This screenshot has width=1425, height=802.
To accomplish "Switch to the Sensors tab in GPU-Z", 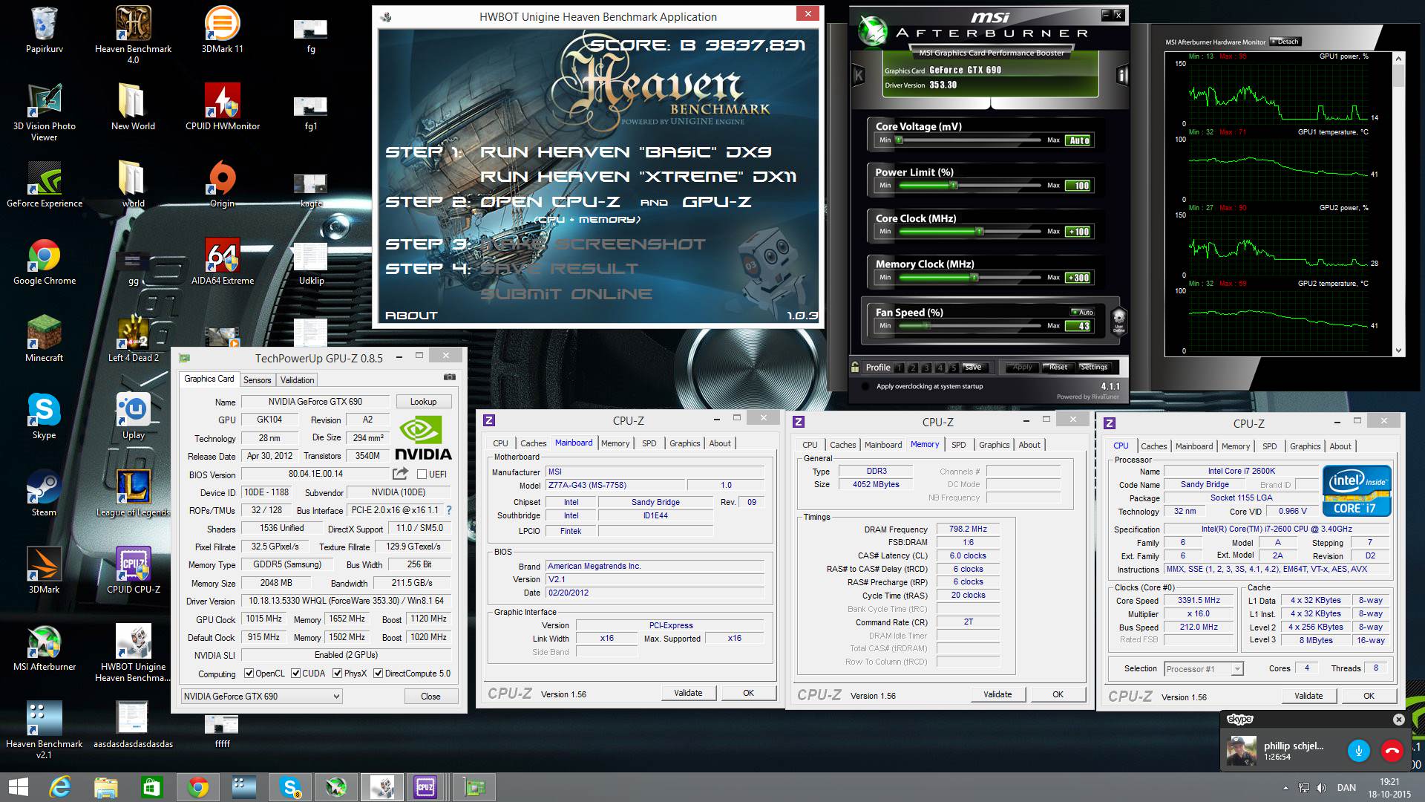I will (x=258, y=380).
